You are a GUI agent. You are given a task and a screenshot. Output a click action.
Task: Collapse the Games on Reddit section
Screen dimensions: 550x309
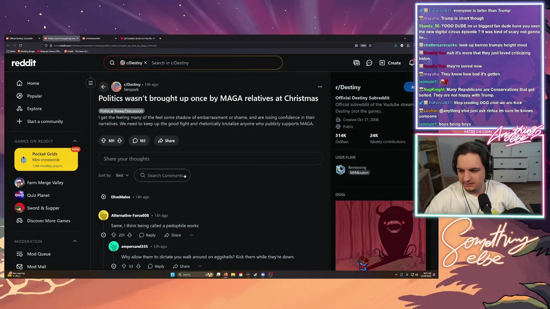pyautogui.click(x=75, y=141)
